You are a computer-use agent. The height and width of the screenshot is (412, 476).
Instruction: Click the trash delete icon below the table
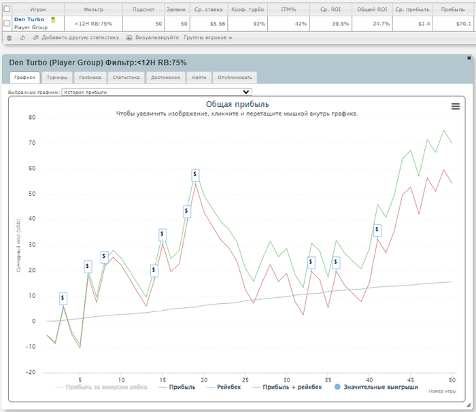(x=10, y=38)
